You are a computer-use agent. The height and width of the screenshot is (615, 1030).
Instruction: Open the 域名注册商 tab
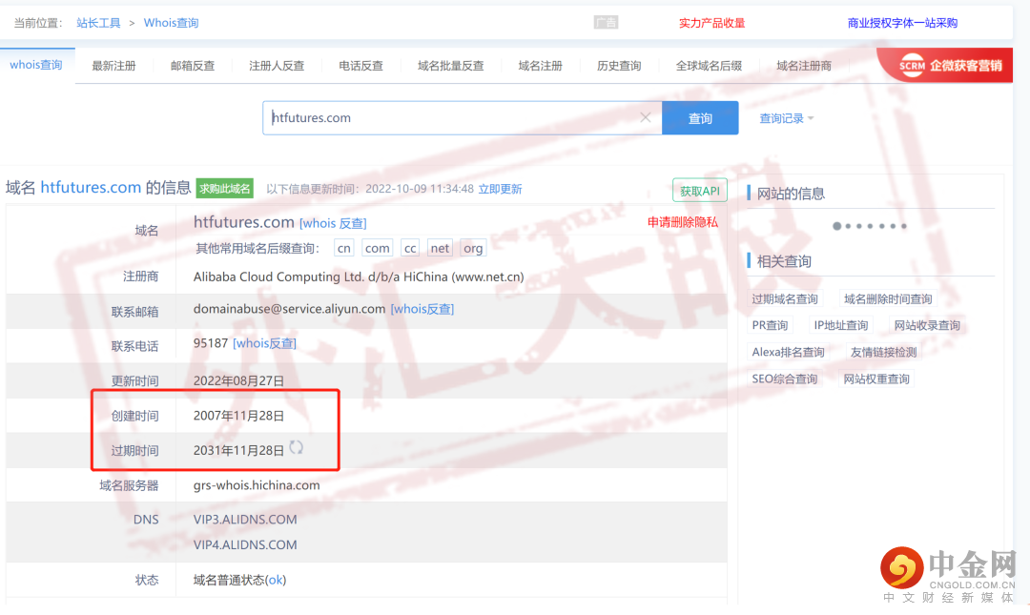(804, 66)
